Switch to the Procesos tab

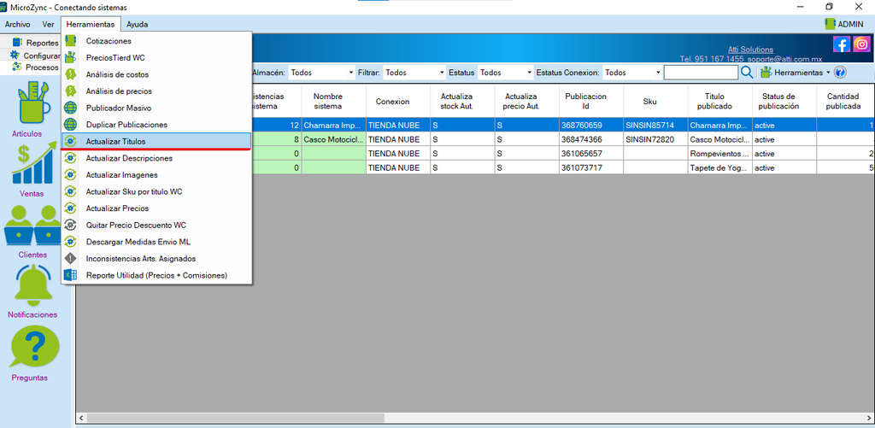[35, 67]
